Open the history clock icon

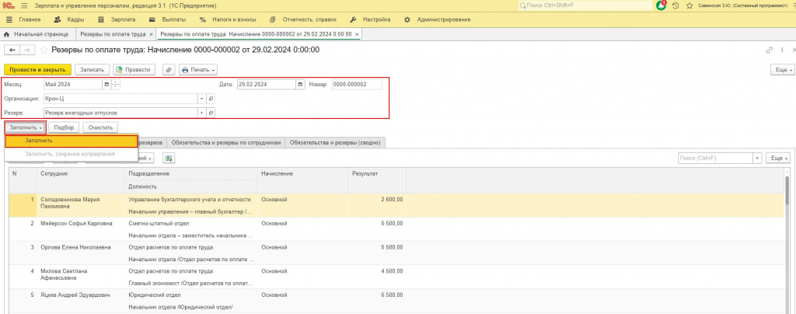pyautogui.click(x=676, y=5)
